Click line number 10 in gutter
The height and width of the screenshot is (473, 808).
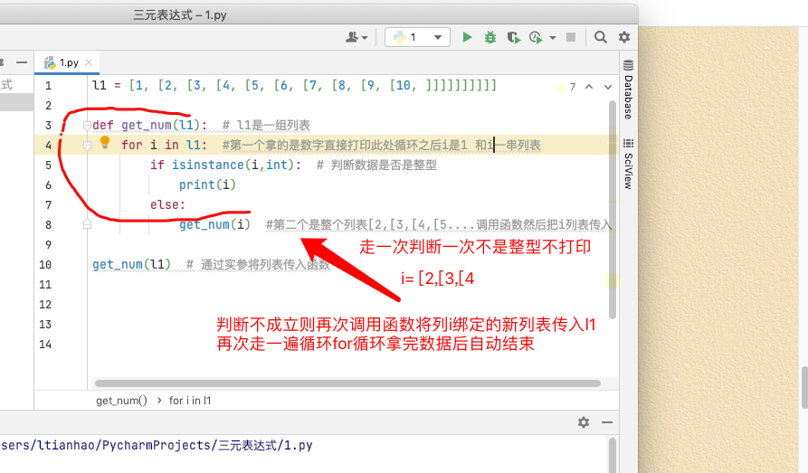click(45, 265)
